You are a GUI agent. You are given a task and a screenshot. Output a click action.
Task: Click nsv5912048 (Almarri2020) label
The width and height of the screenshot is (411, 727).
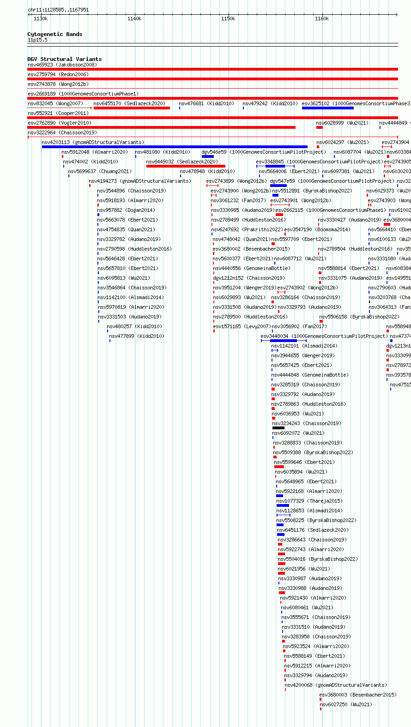pyautogui.click(x=95, y=152)
